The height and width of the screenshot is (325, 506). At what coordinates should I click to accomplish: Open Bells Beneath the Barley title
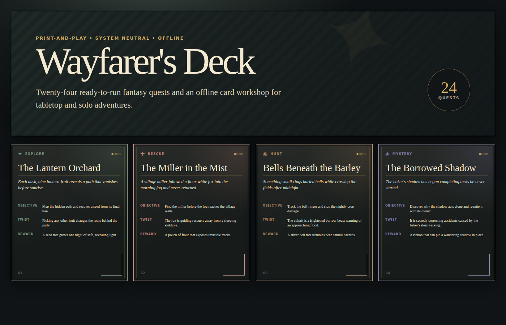coord(312,168)
